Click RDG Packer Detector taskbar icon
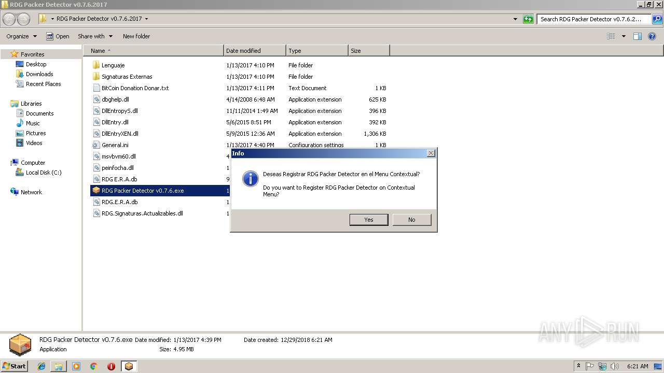The width and height of the screenshot is (664, 373). [129, 366]
